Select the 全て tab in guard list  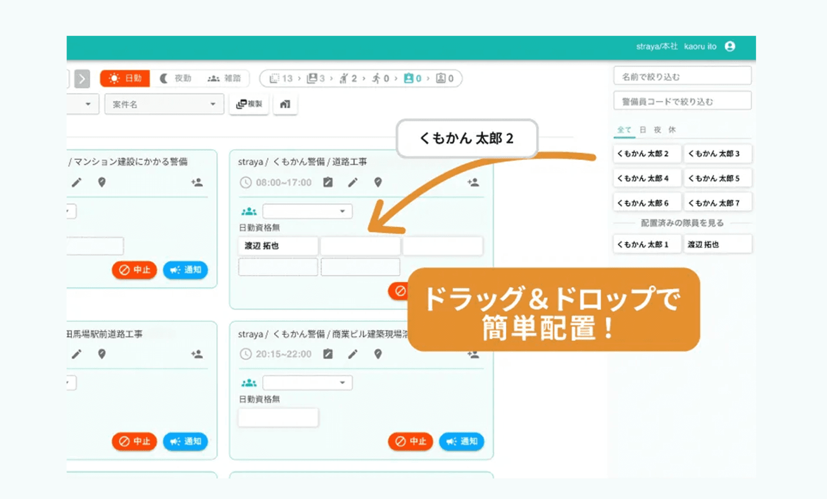tap(624, 130)
